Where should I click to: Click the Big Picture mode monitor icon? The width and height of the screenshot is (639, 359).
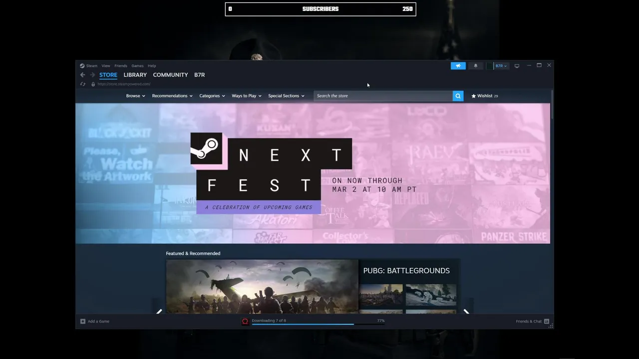pyautogui.click(x=517, y=66)
